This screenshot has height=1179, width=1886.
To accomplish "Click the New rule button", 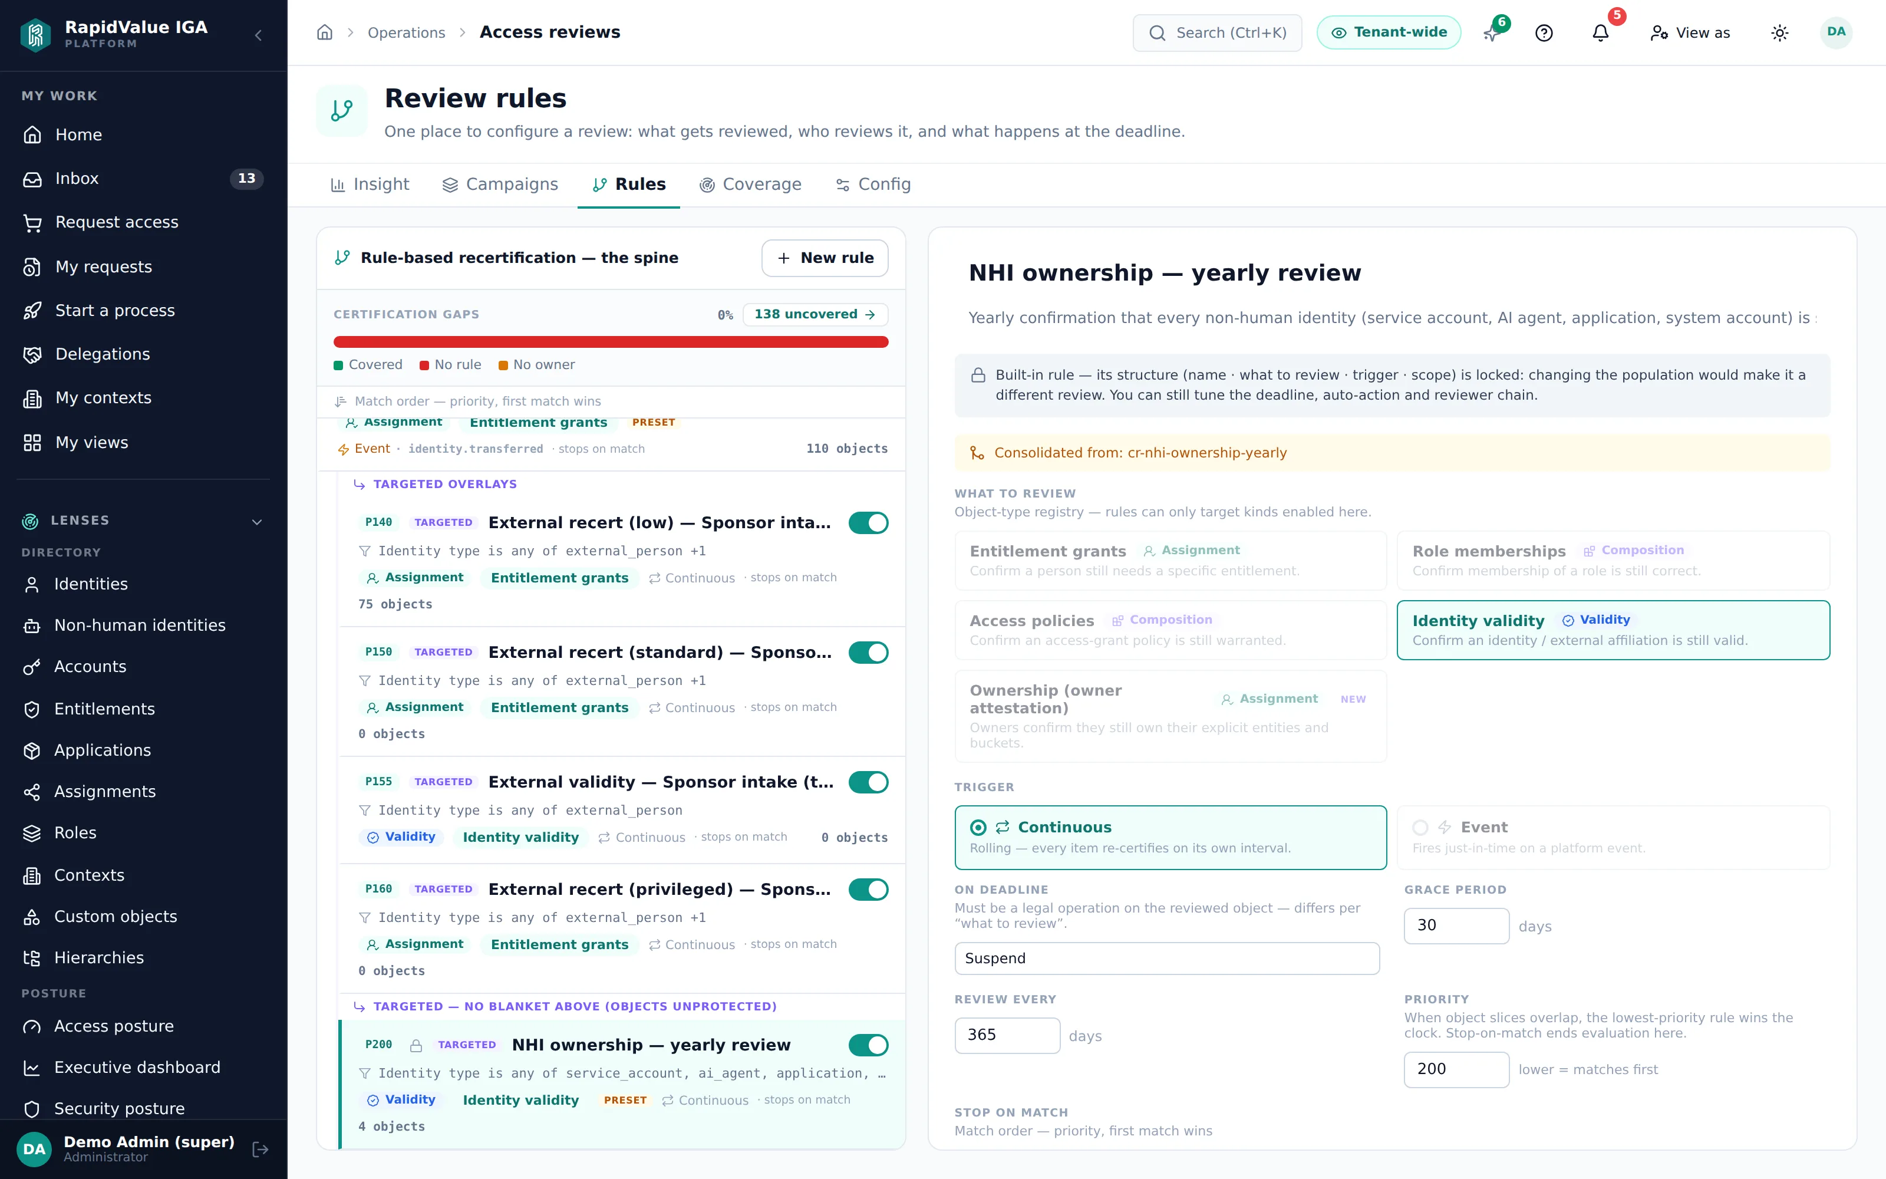I will point(825,258).
